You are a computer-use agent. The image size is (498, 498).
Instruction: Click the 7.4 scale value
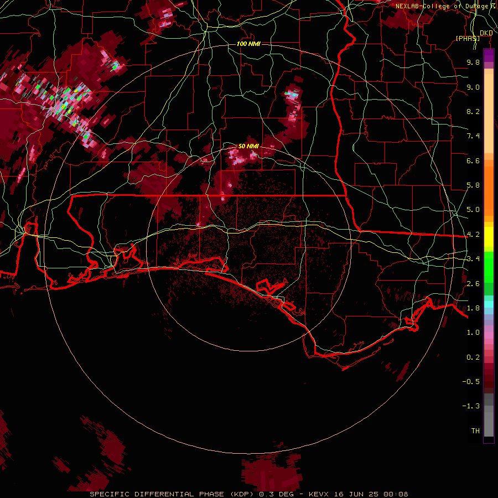[473, 136]
